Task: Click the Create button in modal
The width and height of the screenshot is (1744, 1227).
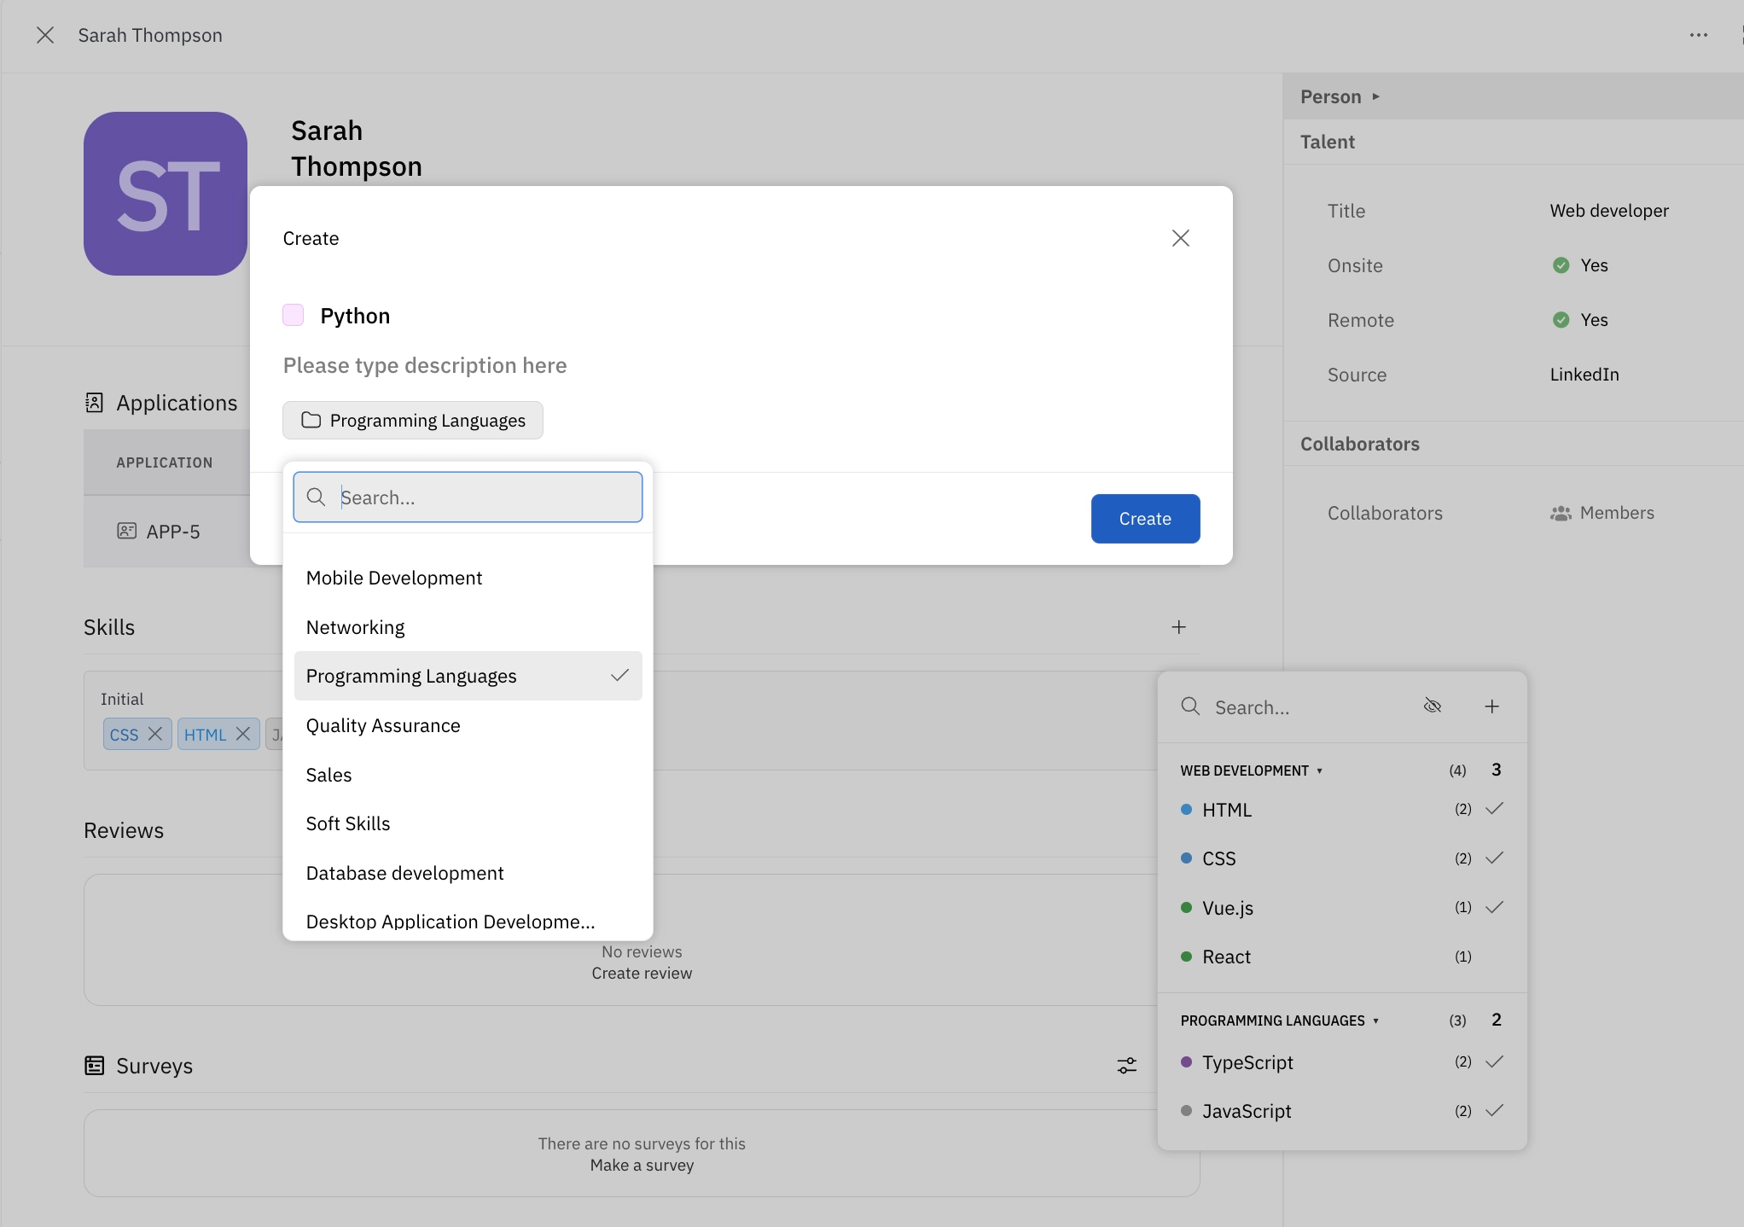Action: point(1144,518)
